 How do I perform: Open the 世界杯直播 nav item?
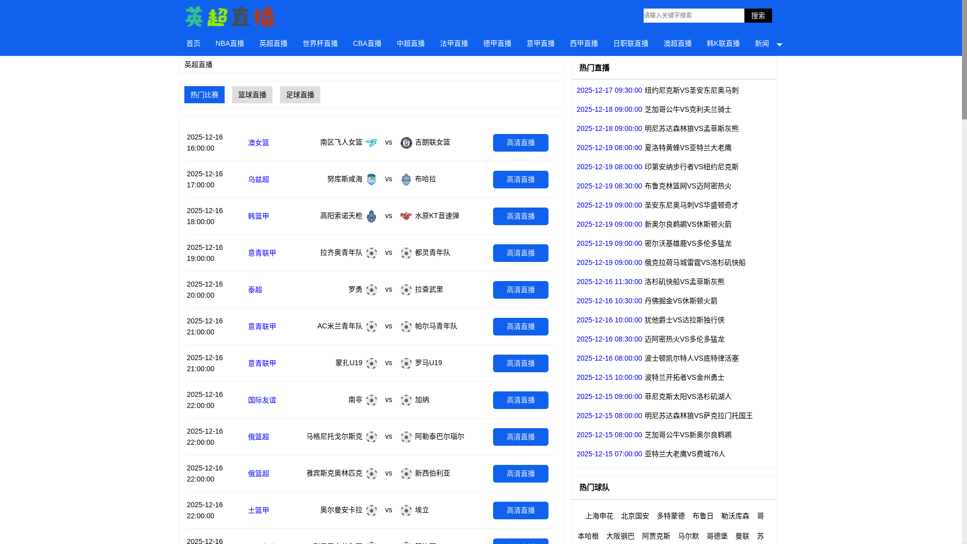[x=320, y=43]
